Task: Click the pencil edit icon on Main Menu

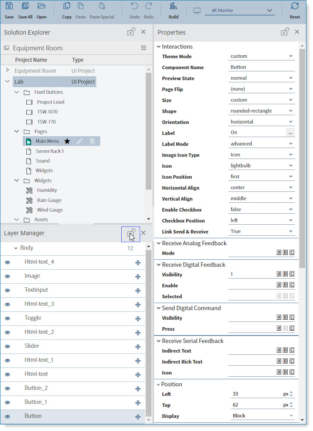Action: click(80, 141)
